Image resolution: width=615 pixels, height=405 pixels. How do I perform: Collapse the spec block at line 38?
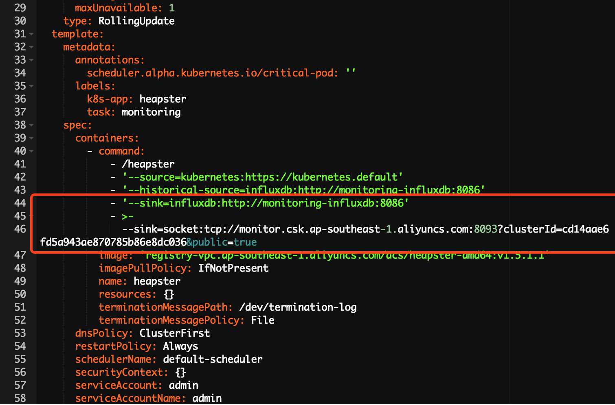[31, 125]
